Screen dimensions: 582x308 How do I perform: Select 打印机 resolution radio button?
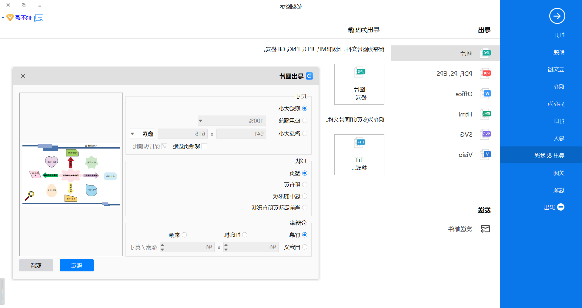click(245, 235)
